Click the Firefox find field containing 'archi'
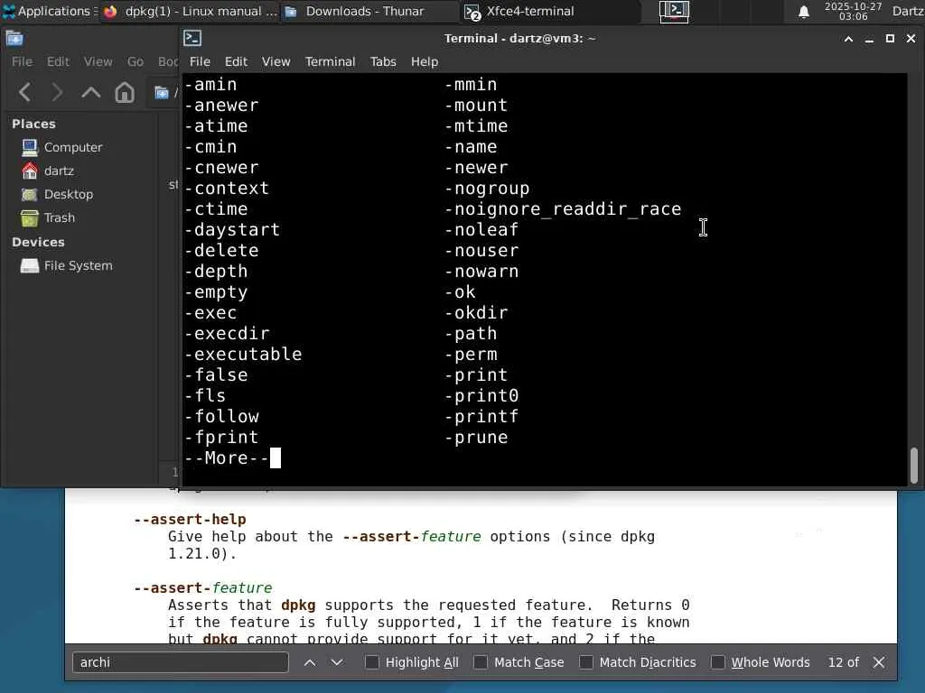925x693 pixels. pyautogui.click(x=180, y=662)
